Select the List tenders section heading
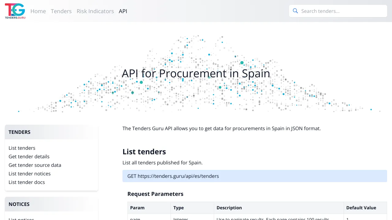The width and height of the screenshot is (392, 220). [x=144, y=152]
